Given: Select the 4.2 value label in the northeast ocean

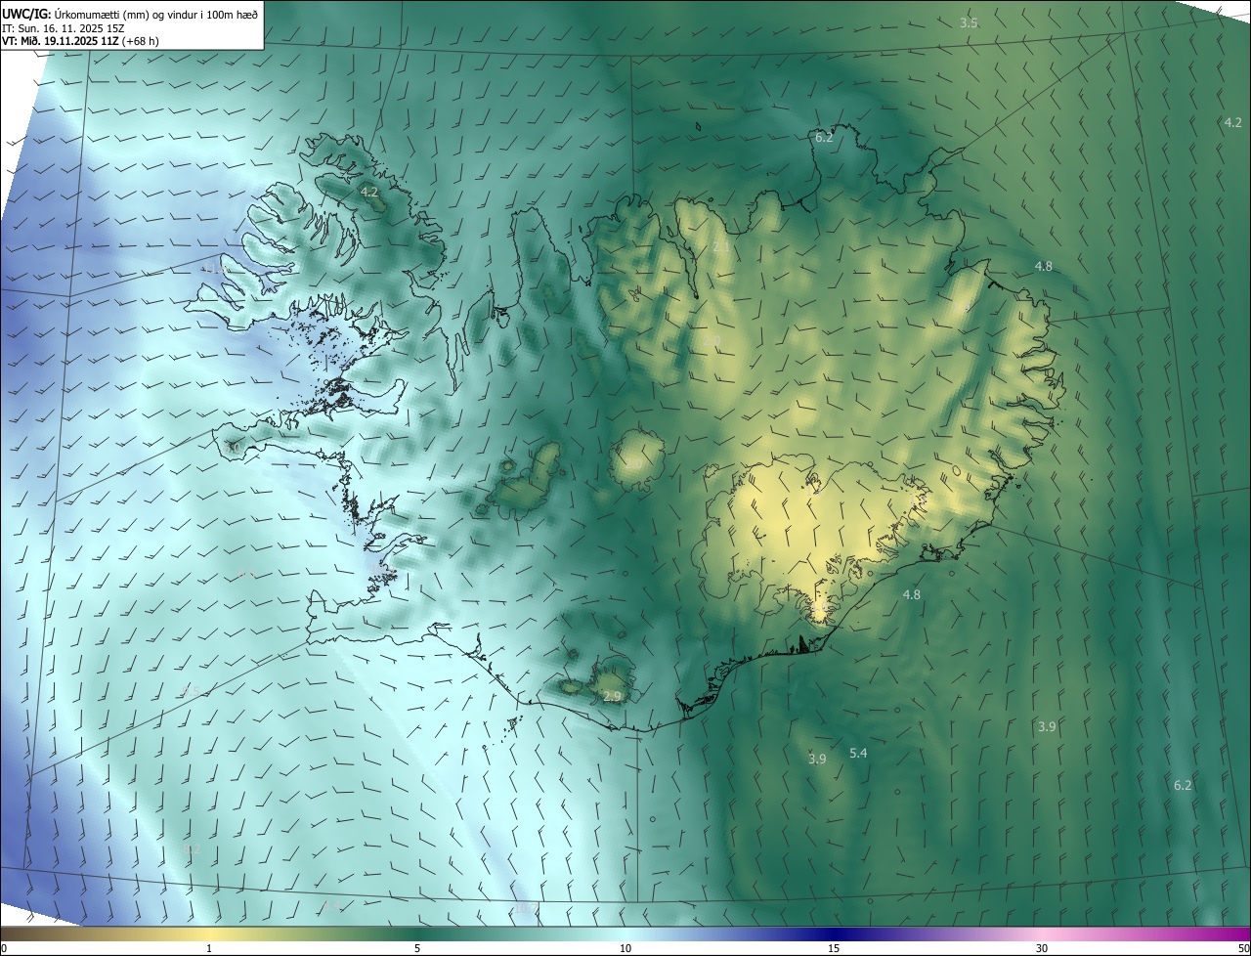Looking at the screenshot, I should (1232, 122).
